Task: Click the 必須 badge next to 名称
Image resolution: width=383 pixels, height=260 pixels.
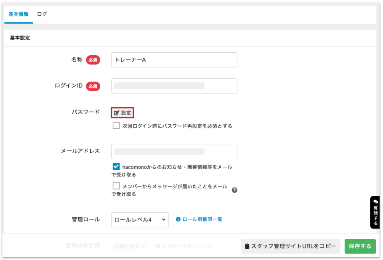Action: point(93,60)
